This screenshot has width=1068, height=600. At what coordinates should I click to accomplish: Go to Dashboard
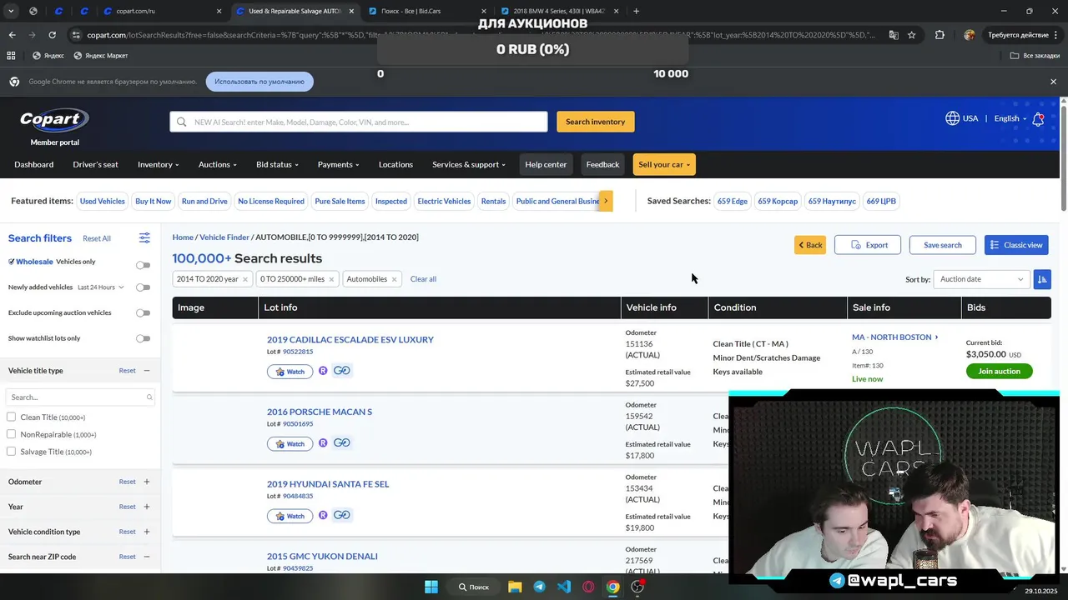pos(33,164)
